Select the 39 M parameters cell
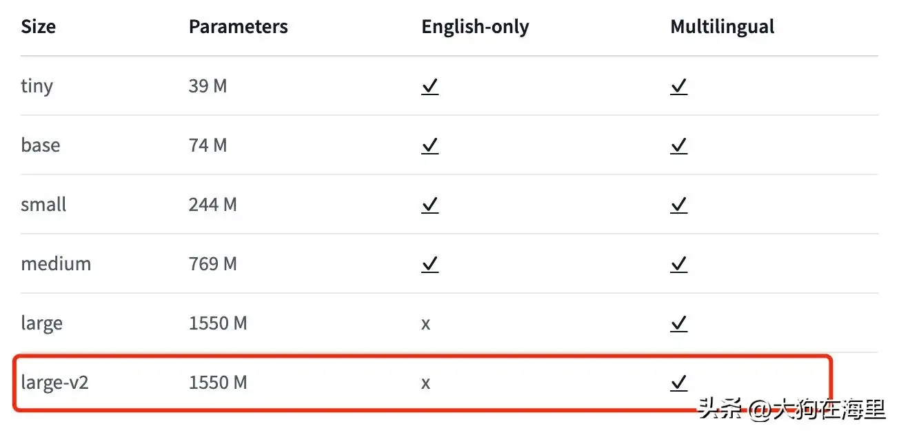The image size is (899, 433). click(x=208, y=86)
